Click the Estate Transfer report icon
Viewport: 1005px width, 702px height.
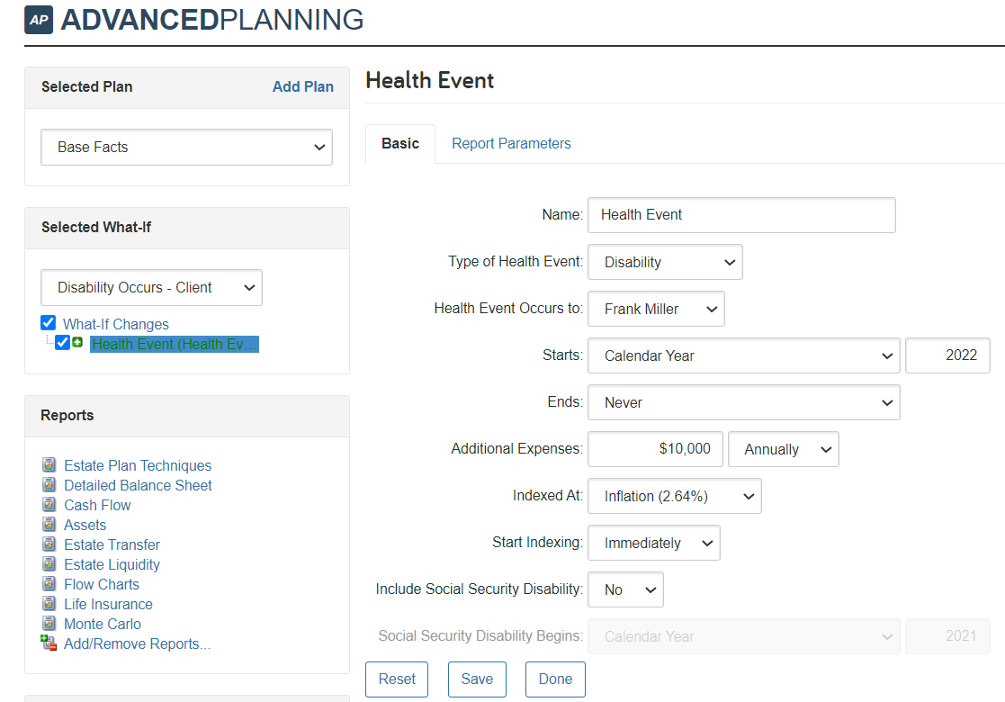[49, 544]
